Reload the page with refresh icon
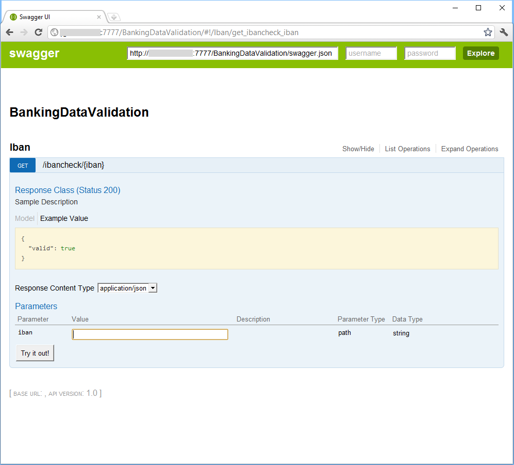Viewport: 514px width, 465px height. 38,33
